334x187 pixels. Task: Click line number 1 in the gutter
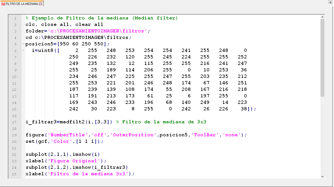[x=15, y=18]
